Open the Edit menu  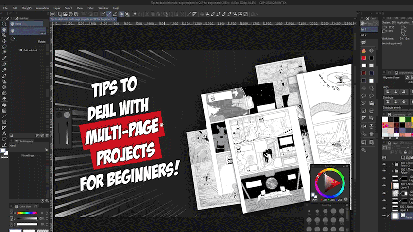[x=15, y=8]
